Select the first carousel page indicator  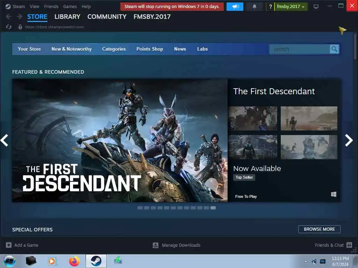[140, 208]
